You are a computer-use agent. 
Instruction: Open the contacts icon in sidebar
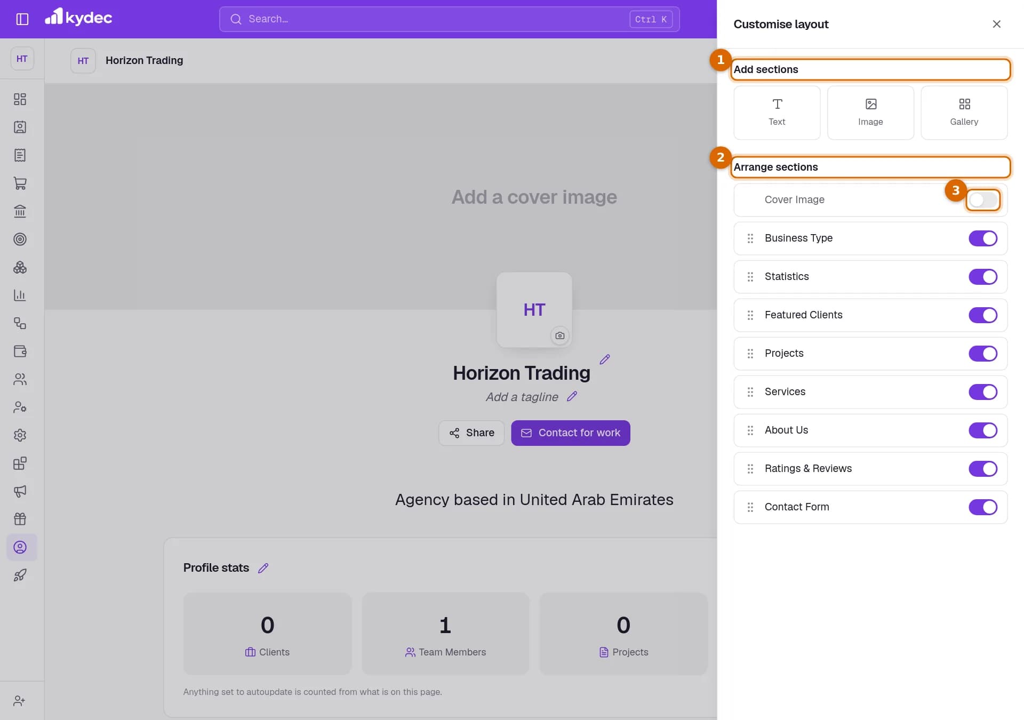20,127
